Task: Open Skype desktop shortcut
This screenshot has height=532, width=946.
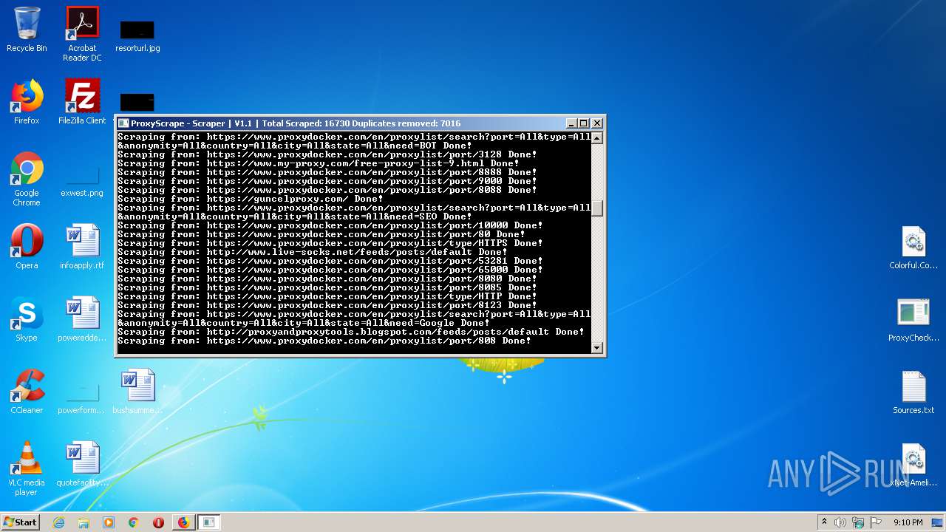Action: click(x=27, y=319)
